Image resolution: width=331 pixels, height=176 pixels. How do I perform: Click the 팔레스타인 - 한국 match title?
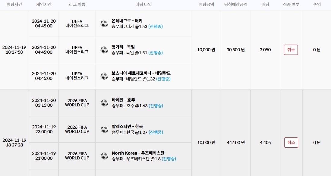[x=127, y=126]
